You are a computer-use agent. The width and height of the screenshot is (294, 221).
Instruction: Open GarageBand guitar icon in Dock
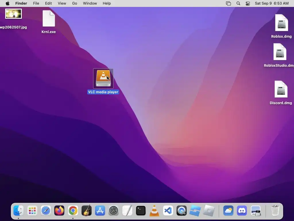86,210
